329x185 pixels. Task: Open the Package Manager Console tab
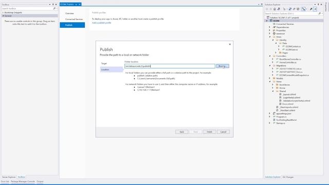coord(23,181)
